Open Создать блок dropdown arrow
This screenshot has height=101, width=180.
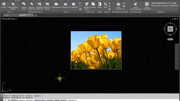(27, 8)
